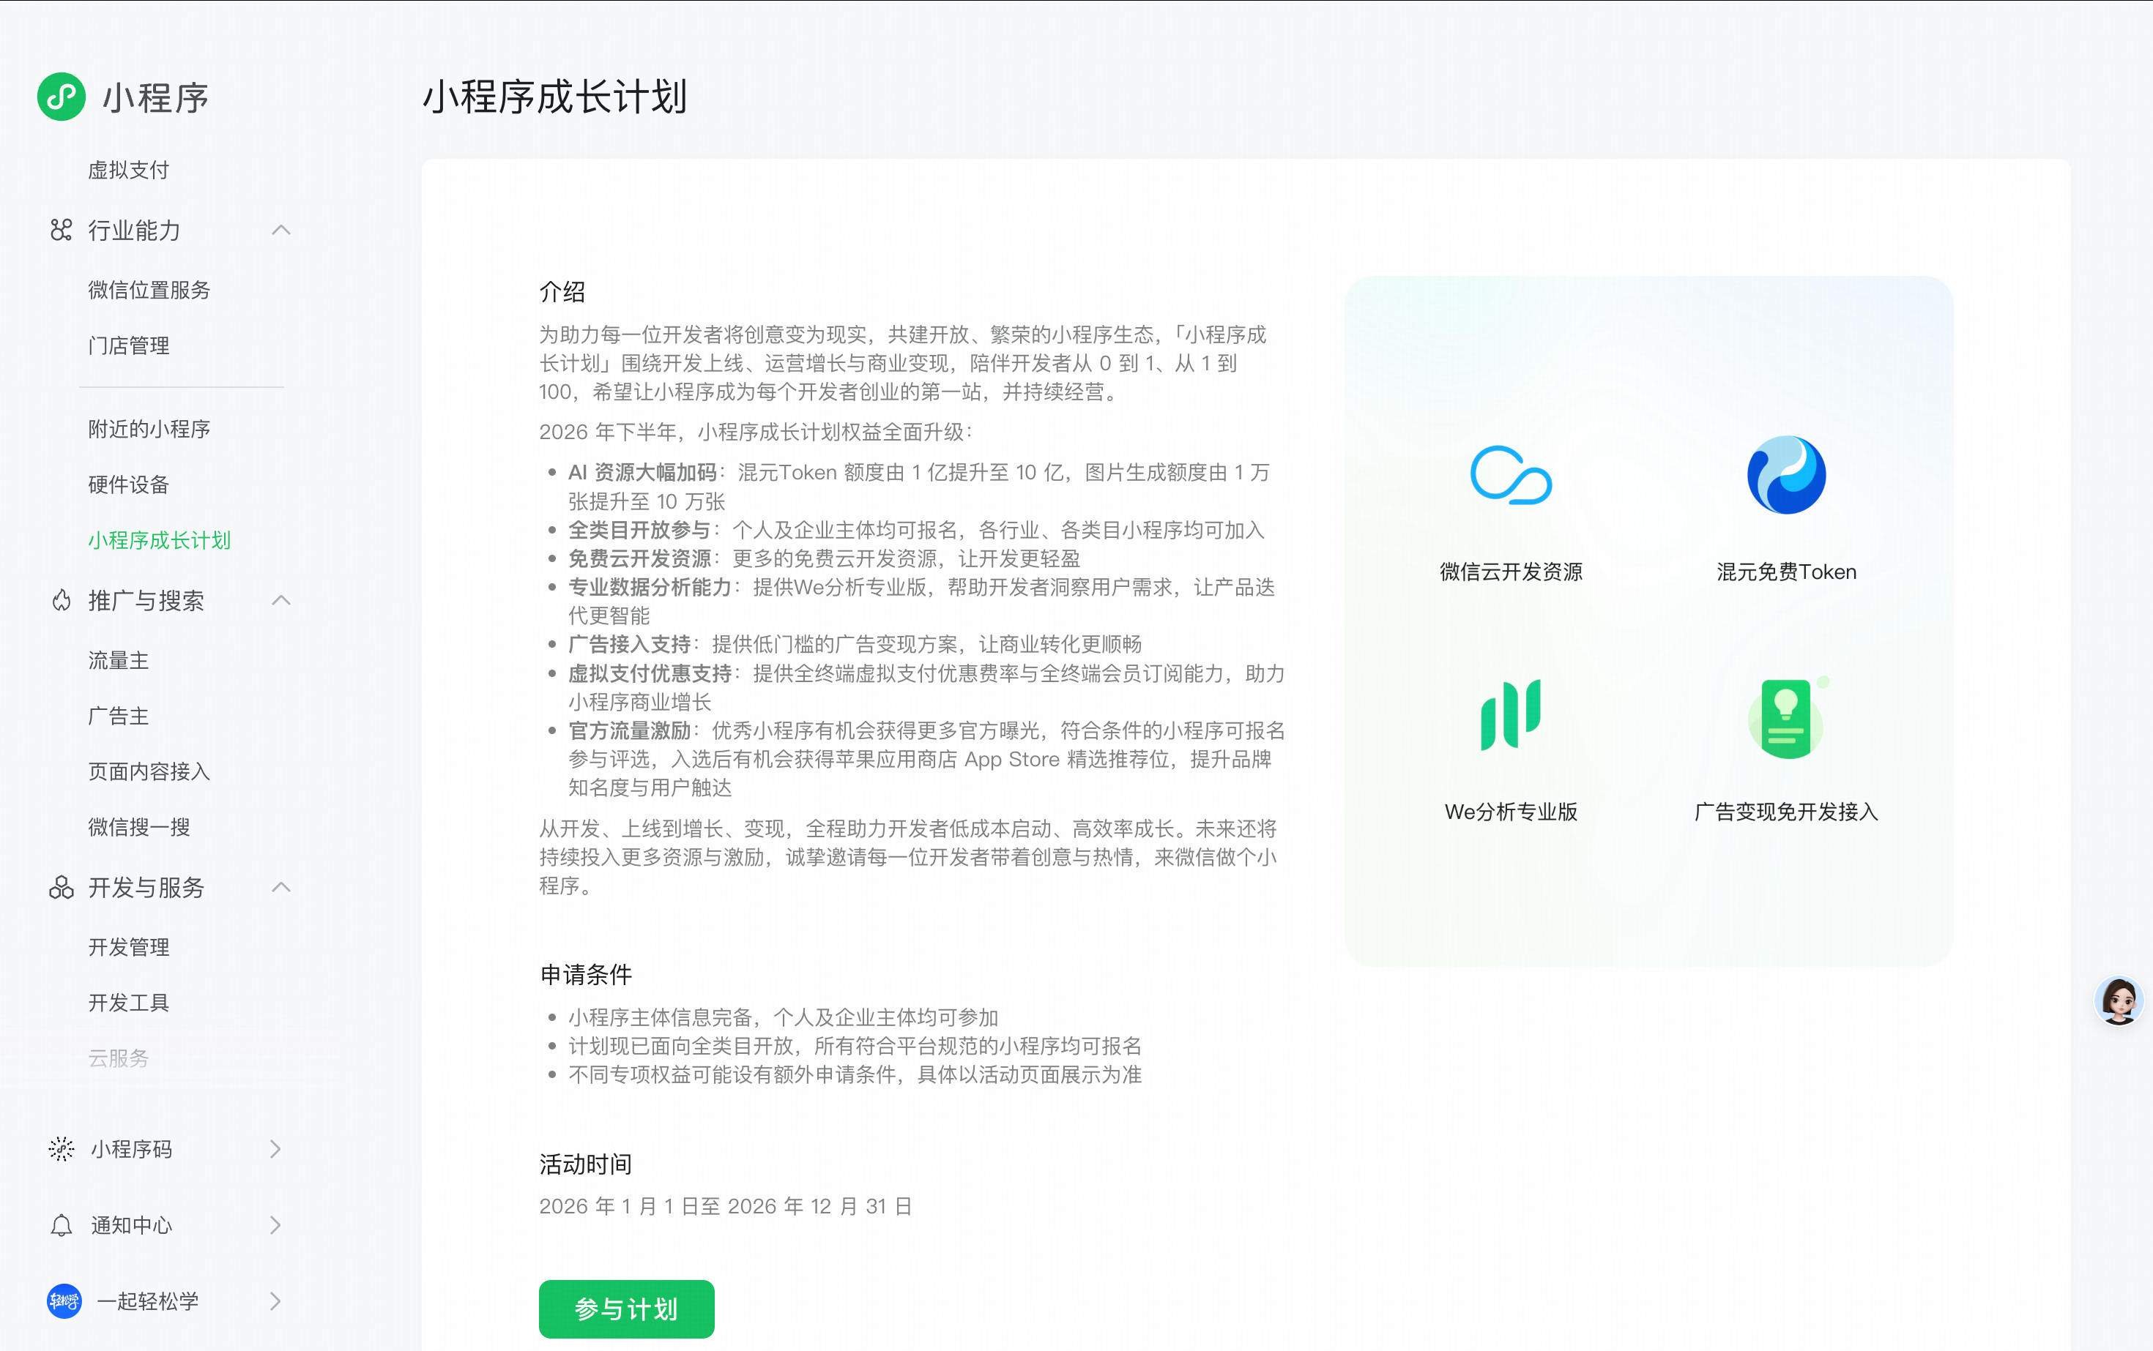
Task: Click the bold '广告接入支持' bullet text
Action: click(630, 644)
